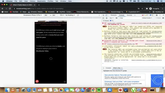This screenshot has width=165, height=93.
Task: Open the No throttling dropdown
Action: point(70,15)
